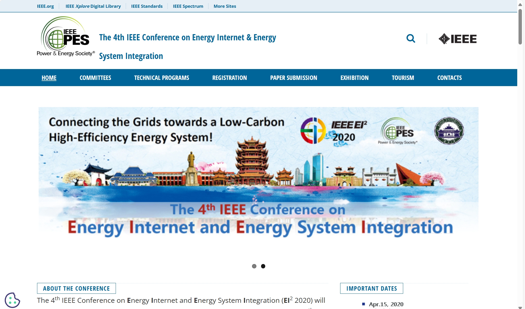This screenshot has width=525, height=309.
Task: Click the vertical scrollbar thumb
Action: pos(520,27)
